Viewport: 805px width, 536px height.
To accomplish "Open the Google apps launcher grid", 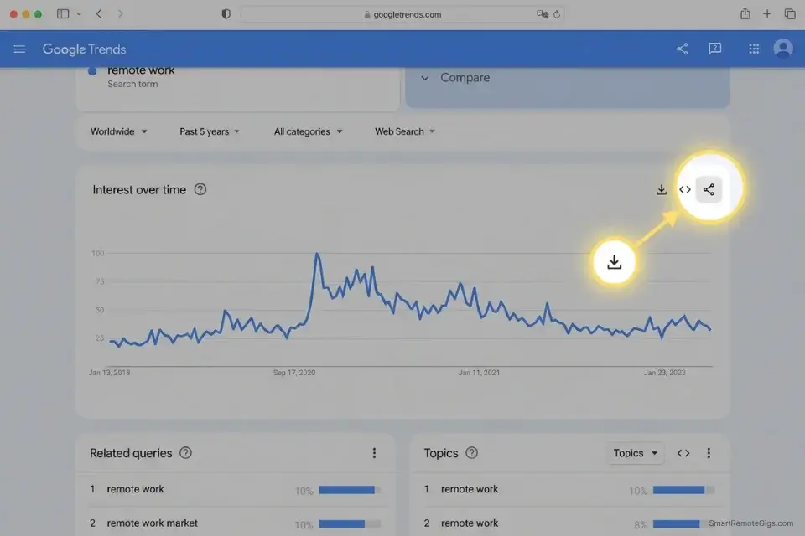I will coord(753,49).
